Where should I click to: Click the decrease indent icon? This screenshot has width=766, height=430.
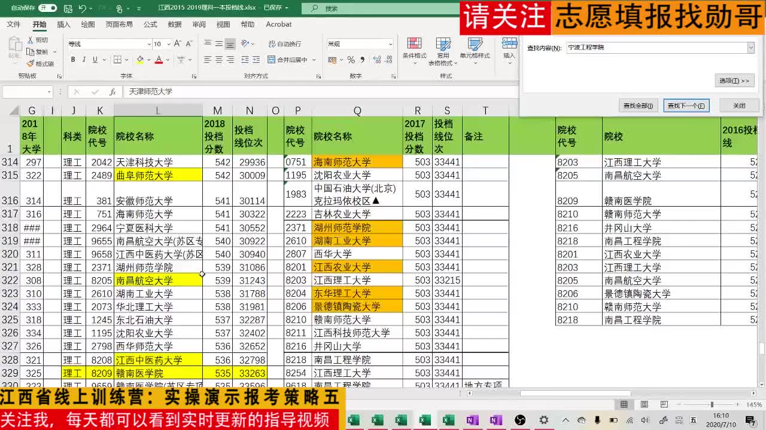[244, 60]
